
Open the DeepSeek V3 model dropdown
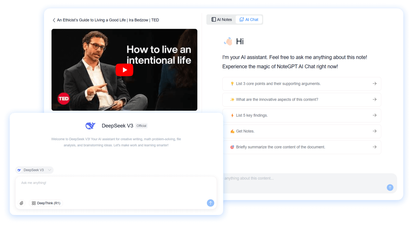34,170
